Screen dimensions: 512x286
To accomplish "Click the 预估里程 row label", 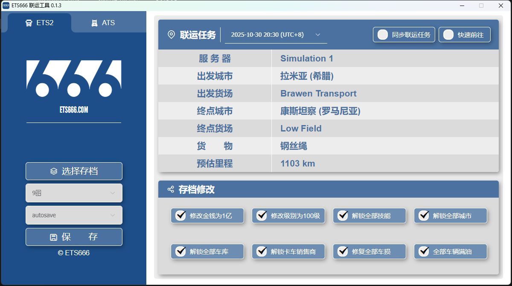I will 215,163.
